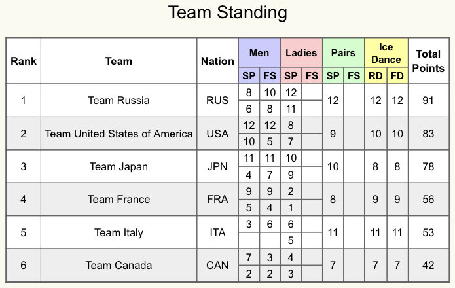Click the RD sub-header under Ice Dance
This screenshot has width=455, height=288.
click(376, 76)
